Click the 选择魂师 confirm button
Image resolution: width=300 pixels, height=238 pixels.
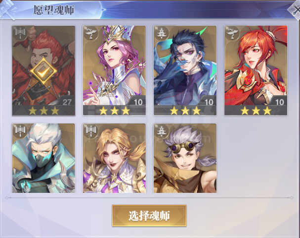149,216
